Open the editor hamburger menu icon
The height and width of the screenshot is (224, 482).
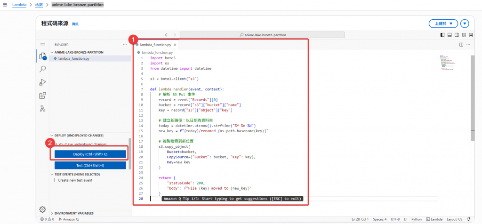43,45
